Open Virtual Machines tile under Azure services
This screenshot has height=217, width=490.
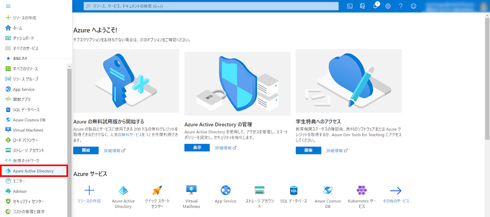(x=191, y=197)
